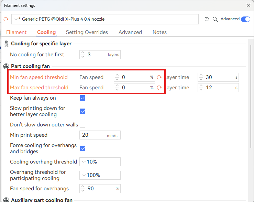Click the preset reset arrow icon
254x202 pixels.
[x=6, y=19]
